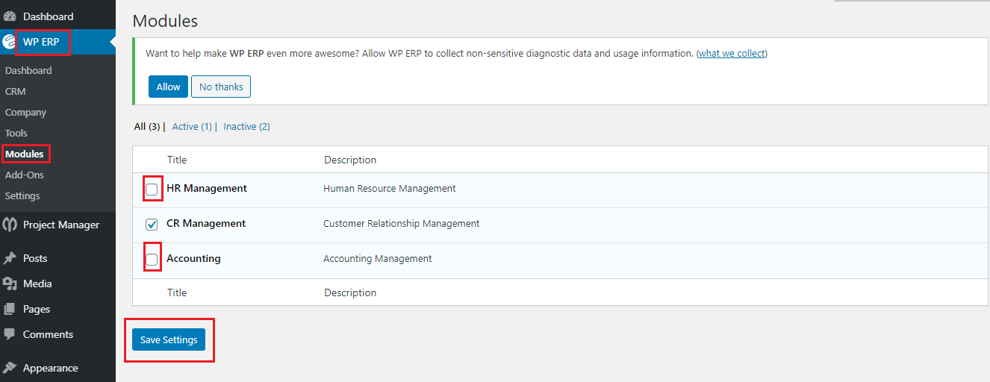
Task: Tick the Accounting module checkbox
Action: [x=152, y=260]
